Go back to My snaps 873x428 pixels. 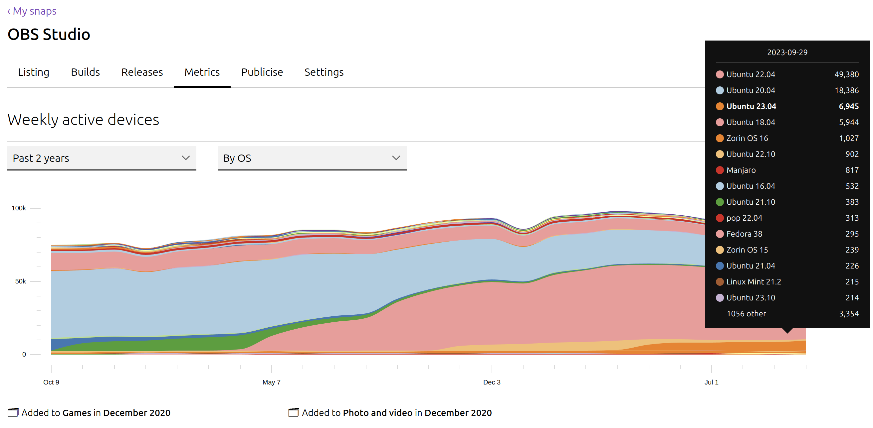[32, 11]
